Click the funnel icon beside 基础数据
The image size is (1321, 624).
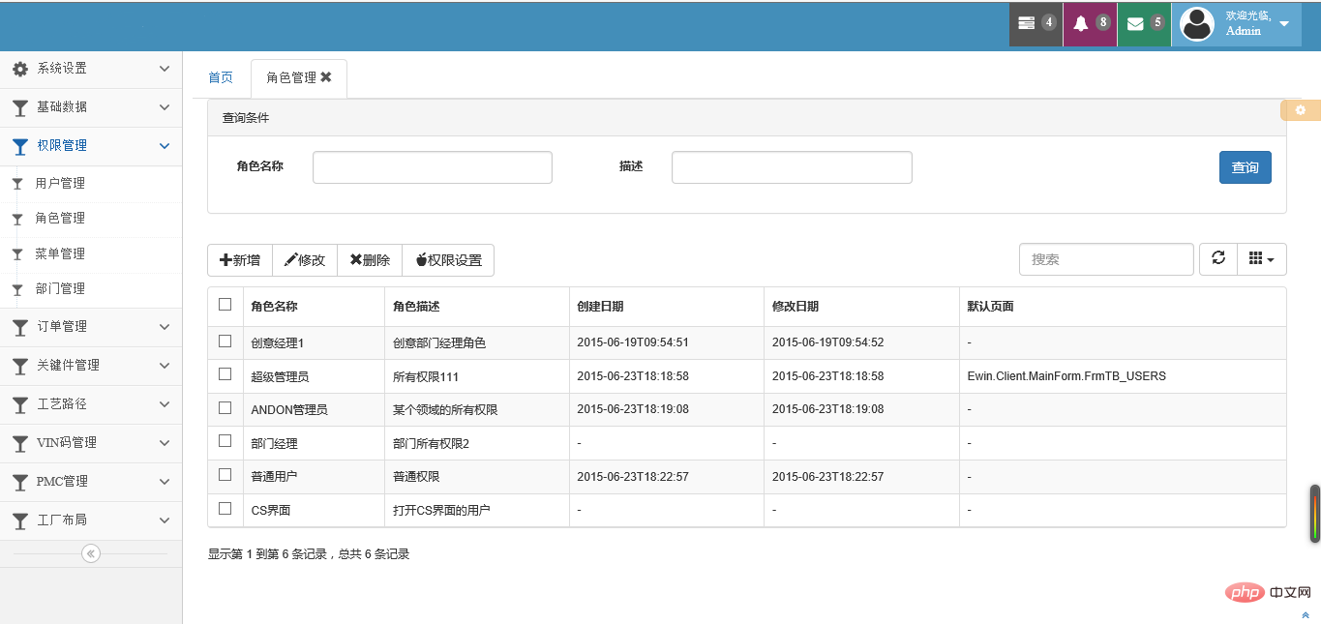click(19, 107)
